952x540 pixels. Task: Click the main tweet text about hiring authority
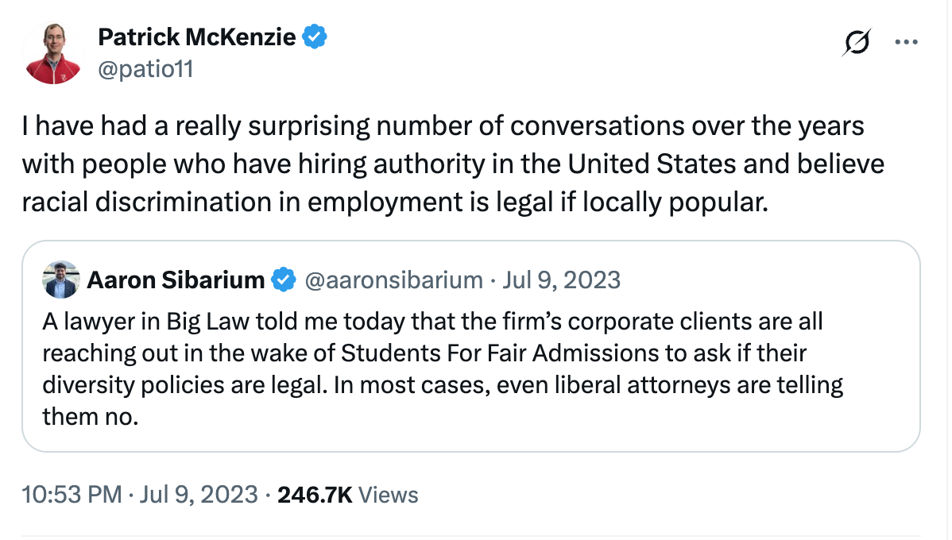point(453,164)
